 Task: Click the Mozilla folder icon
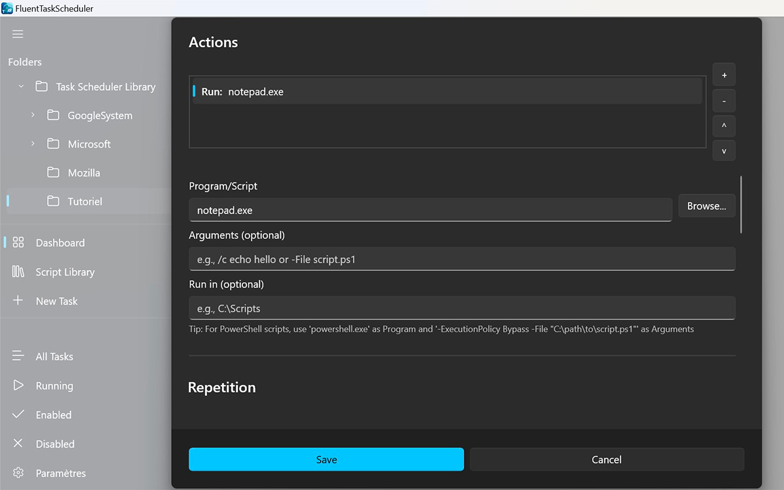click(x=55, y=172)
